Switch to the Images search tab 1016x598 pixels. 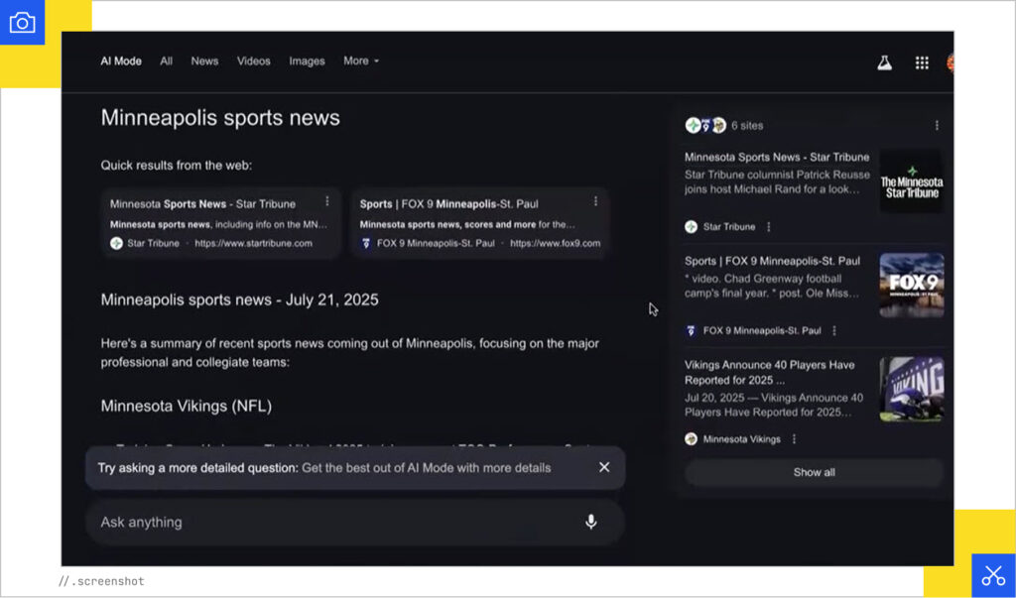(307, 61)
